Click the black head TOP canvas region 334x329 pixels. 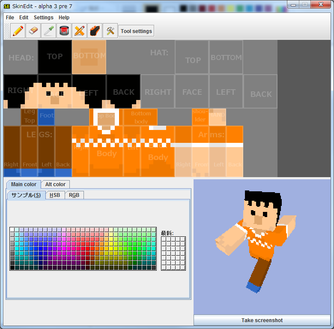click(55, 57)
